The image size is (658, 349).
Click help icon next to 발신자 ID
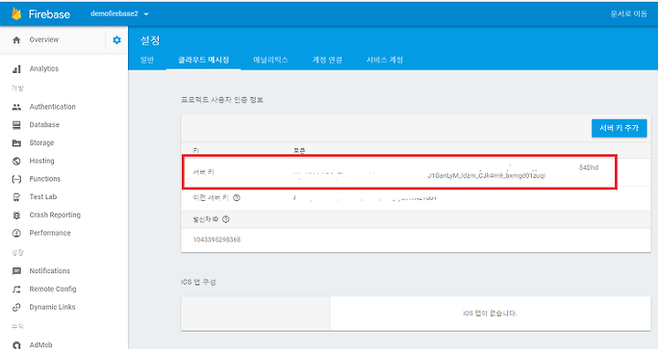click(x=226, y=219)
